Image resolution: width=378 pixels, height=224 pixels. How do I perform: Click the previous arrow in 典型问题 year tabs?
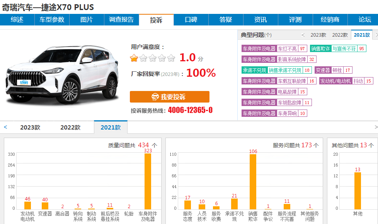tap(303, 35)
